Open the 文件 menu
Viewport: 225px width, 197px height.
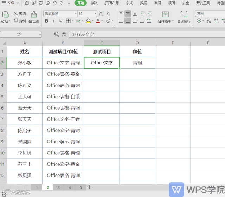[10, 3]
